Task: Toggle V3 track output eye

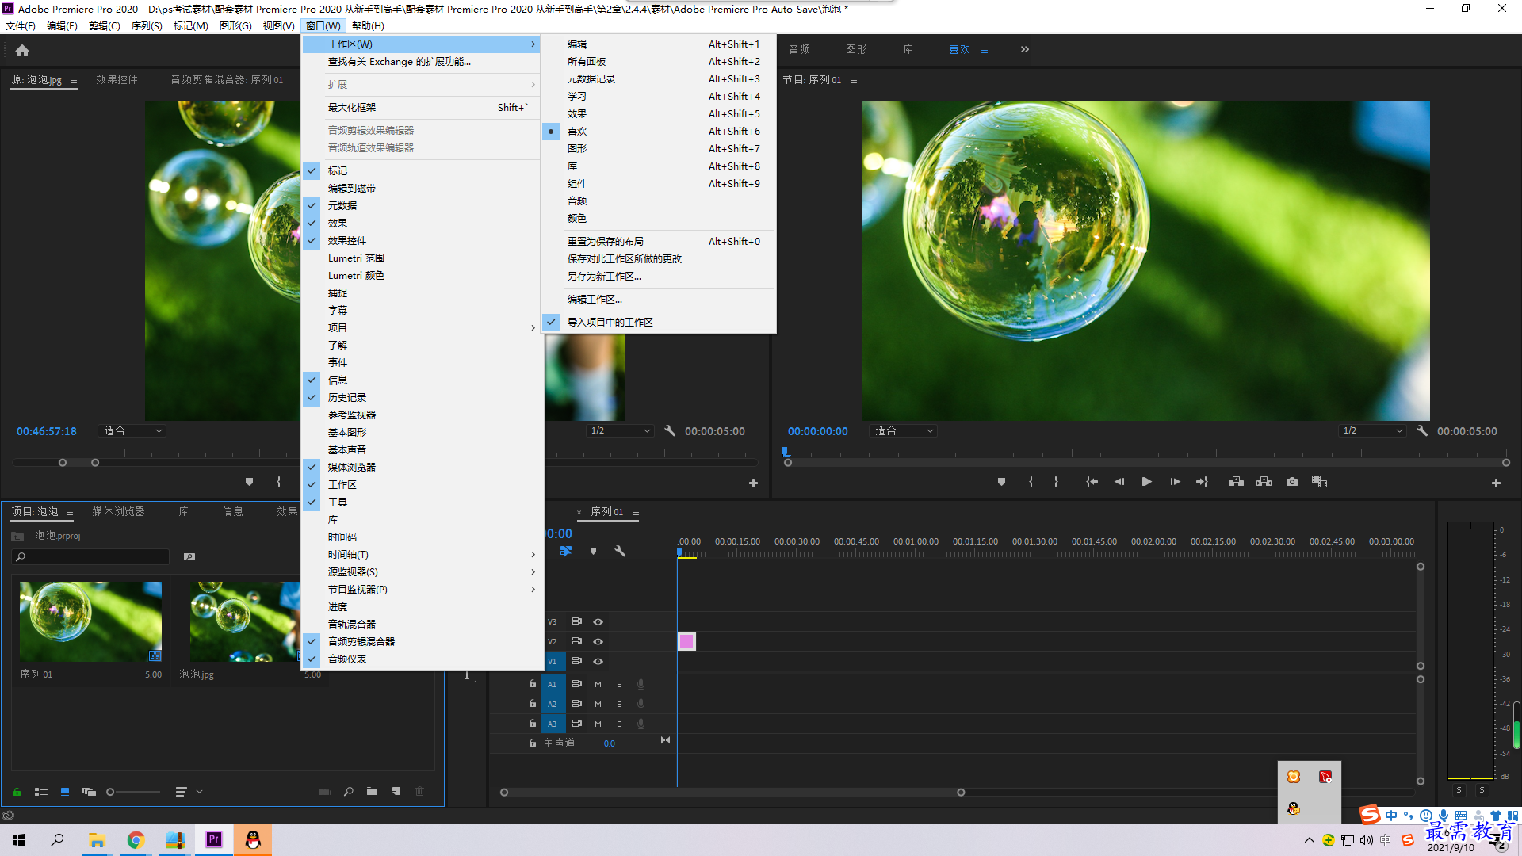Action: coord(598,621)
